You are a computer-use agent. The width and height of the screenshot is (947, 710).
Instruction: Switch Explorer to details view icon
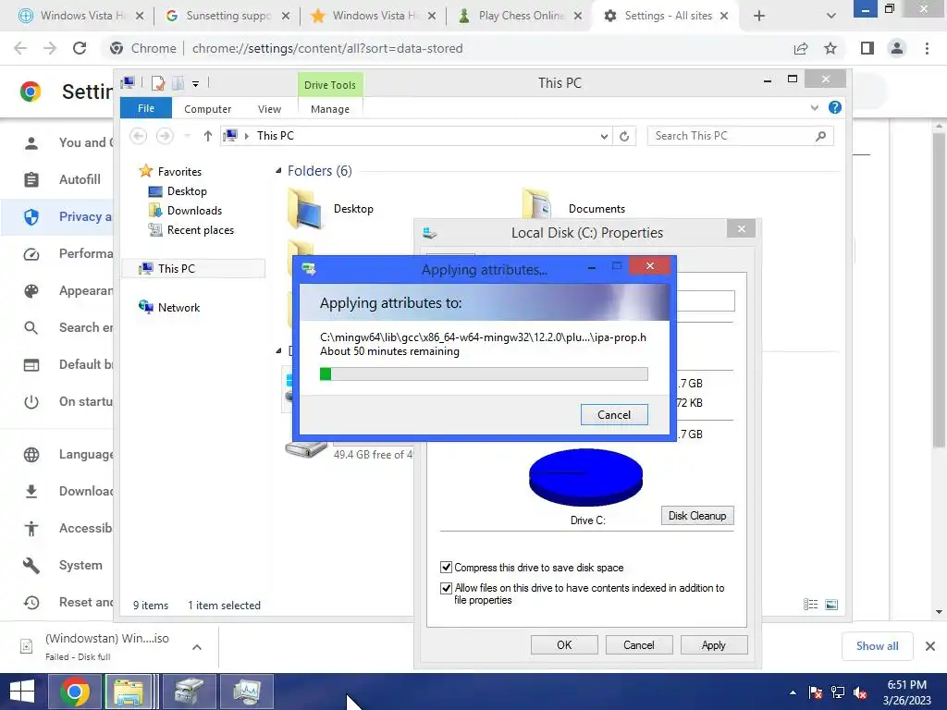point(810,605)
